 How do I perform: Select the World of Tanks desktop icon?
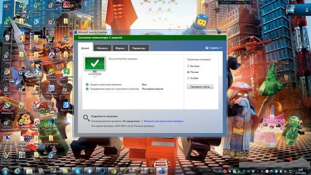(x=7, y=58)
